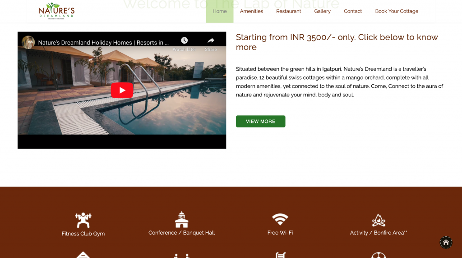Click the Fitness Club Gym weightlifter icon
Image resolution: width=462 pixels, height=258 pixels.
tap(83, 220)
